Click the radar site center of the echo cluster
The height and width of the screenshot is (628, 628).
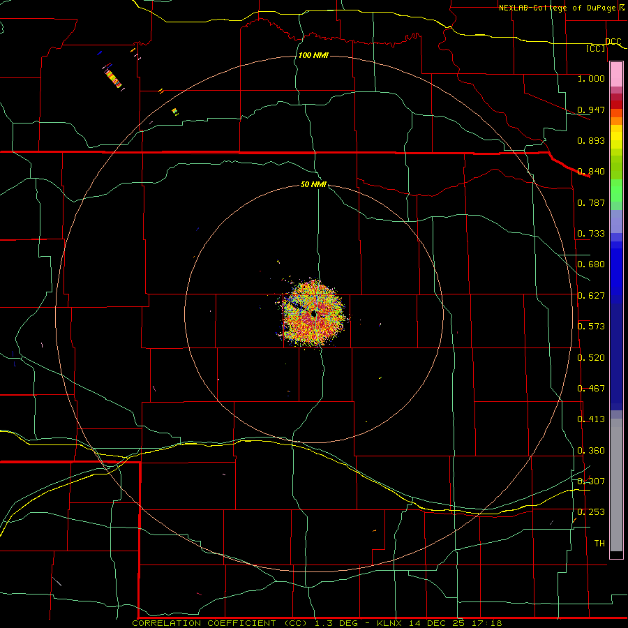click(x=314, y=314)
